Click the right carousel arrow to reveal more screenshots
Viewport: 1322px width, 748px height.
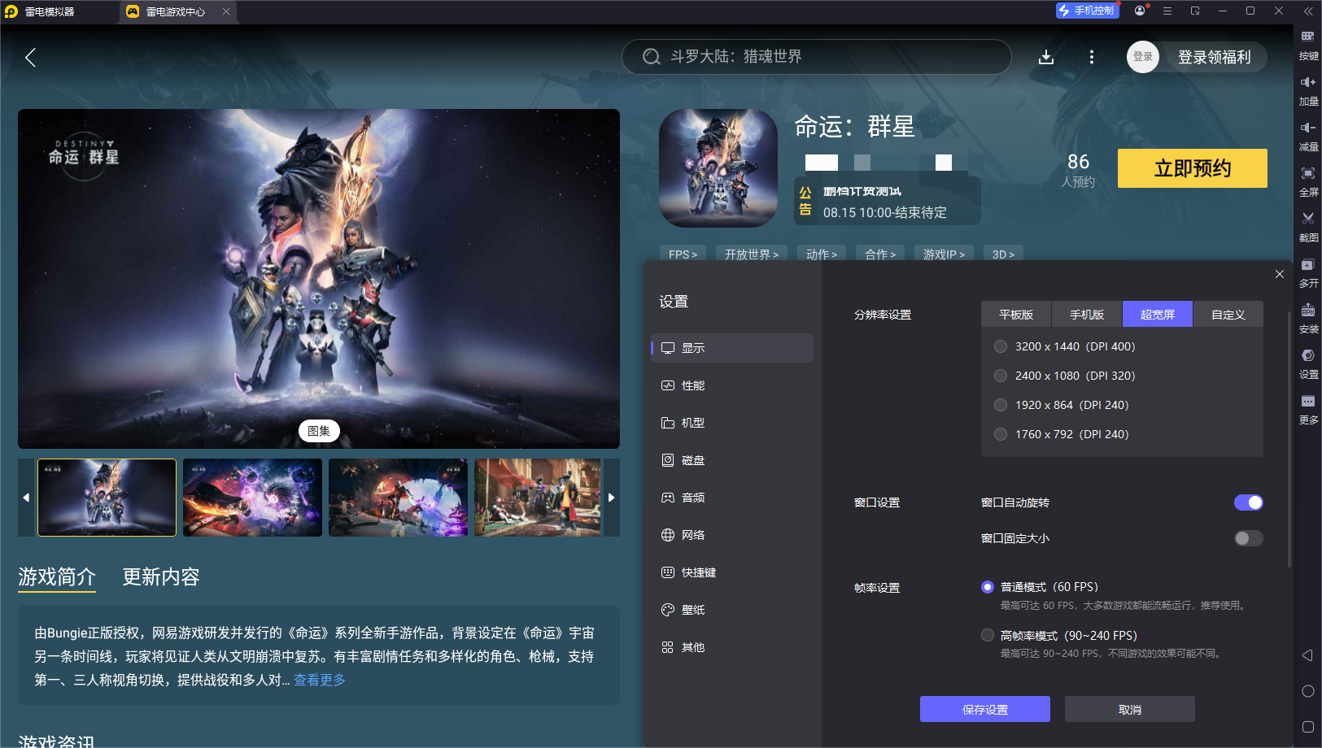[612, 497]
